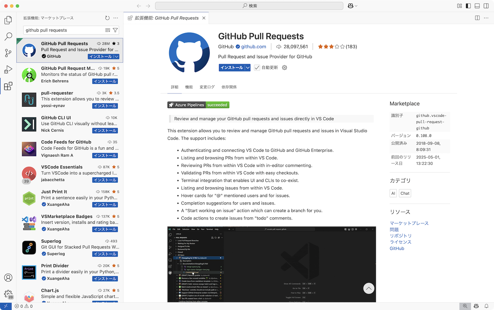494x310 pixels.
Task: Install the Superlog extension
Action: pyautogui.click(x=105, y=254)
